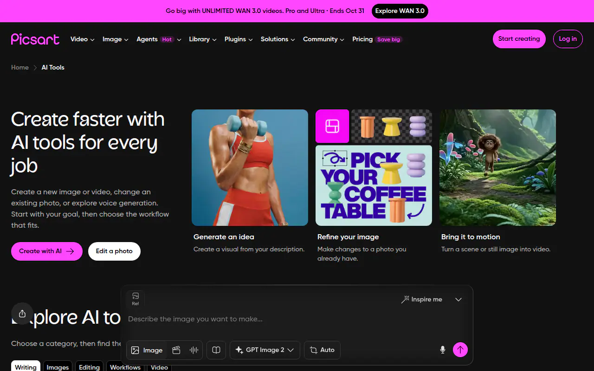The width and height of the screenshot is (594, 371).
Task: Click the Generate an idea heading
Action: (224, 237)
